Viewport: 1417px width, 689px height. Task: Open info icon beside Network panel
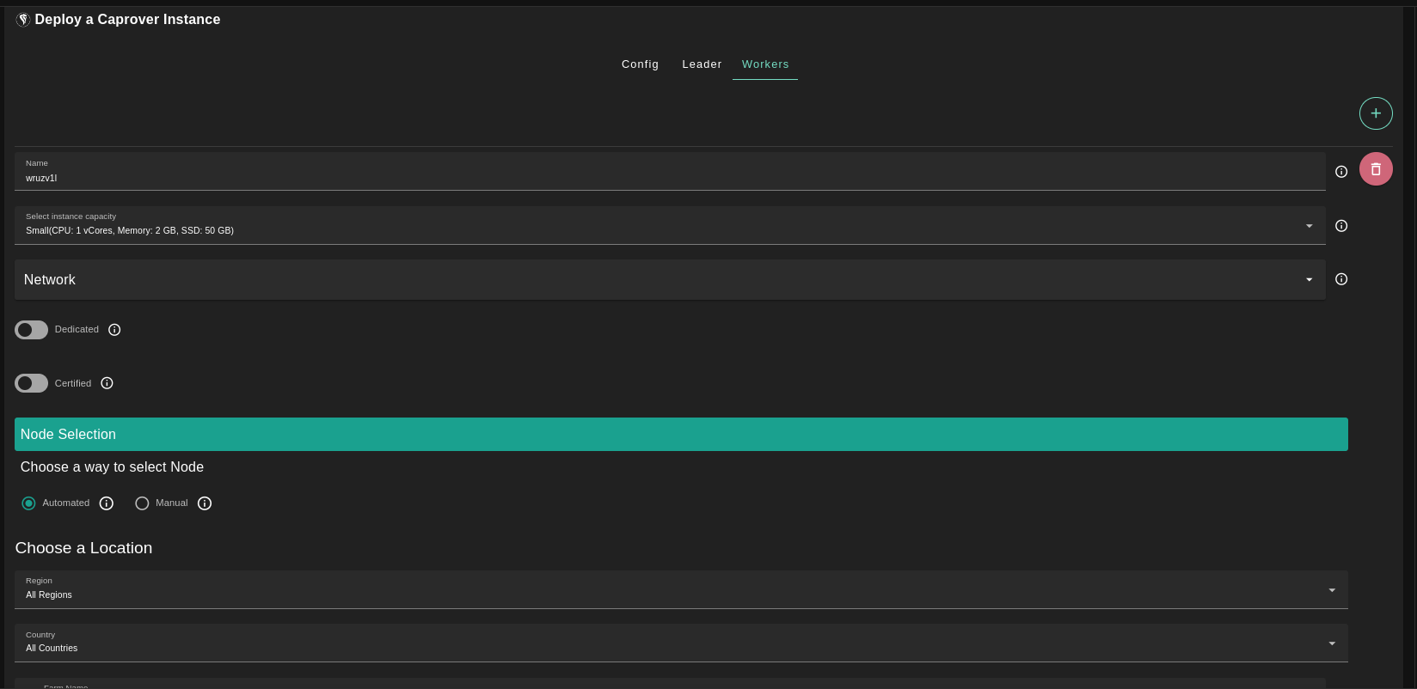click(1341, 279)
